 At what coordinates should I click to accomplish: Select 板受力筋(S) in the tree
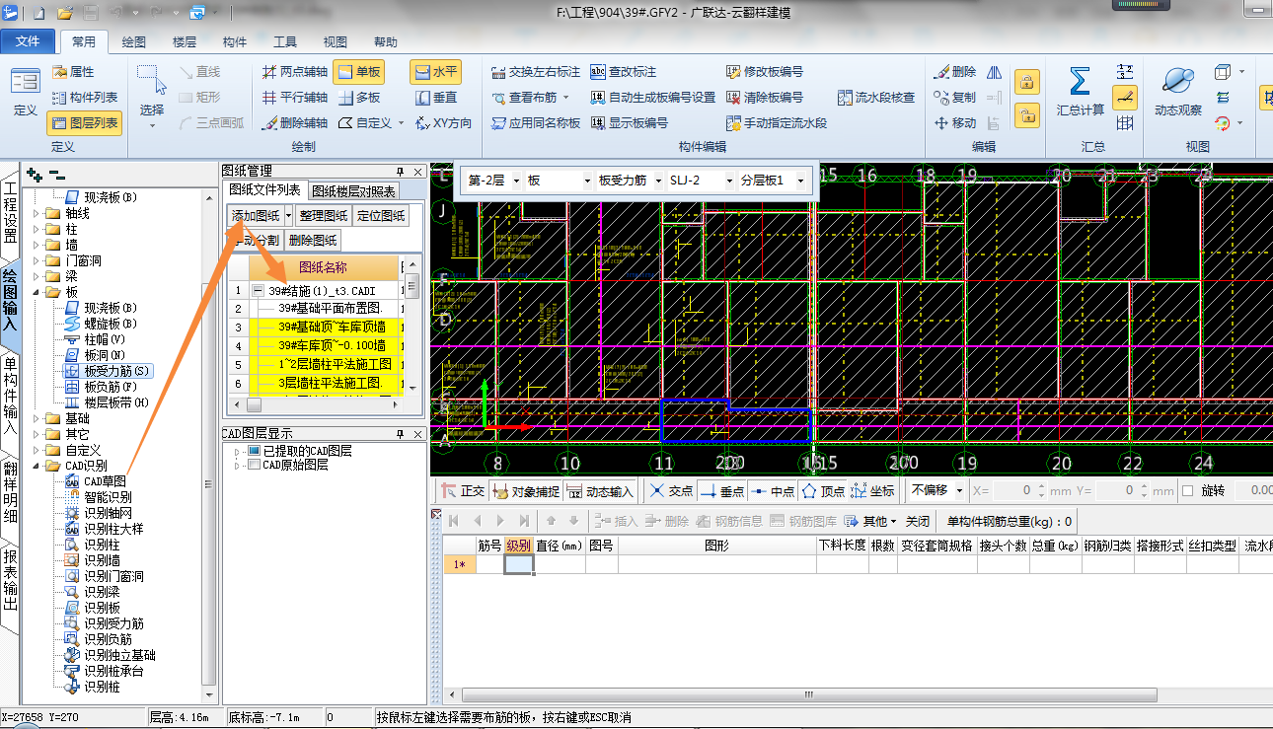click(x=109, y=371)
